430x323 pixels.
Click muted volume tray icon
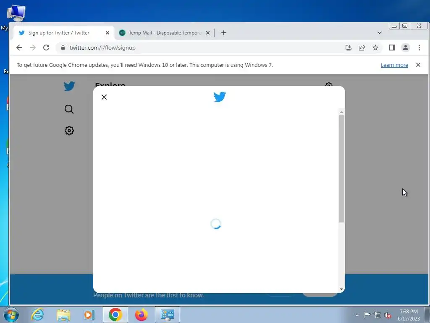388,315
